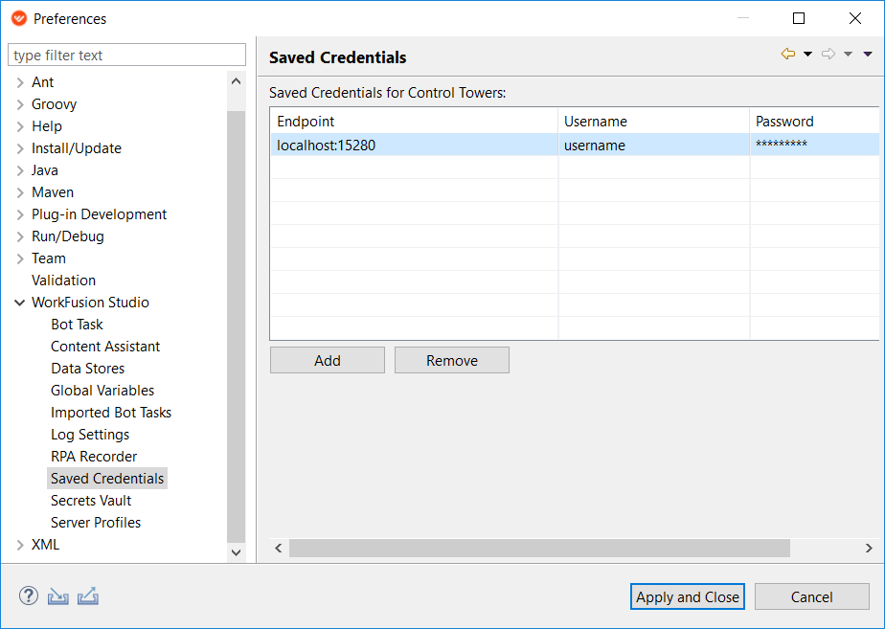Expand the Plug-in Development node
Image resolution: width=885 pixels, height=629 pixels.
tap(20, 214)
